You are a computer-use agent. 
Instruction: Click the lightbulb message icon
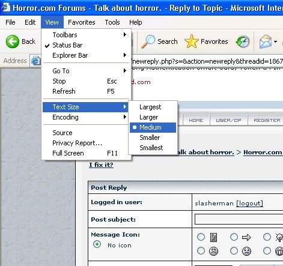279,237
